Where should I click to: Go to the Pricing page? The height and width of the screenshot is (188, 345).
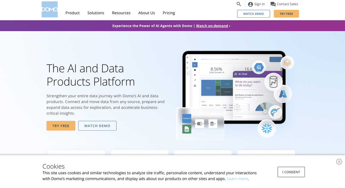[169, 13]
